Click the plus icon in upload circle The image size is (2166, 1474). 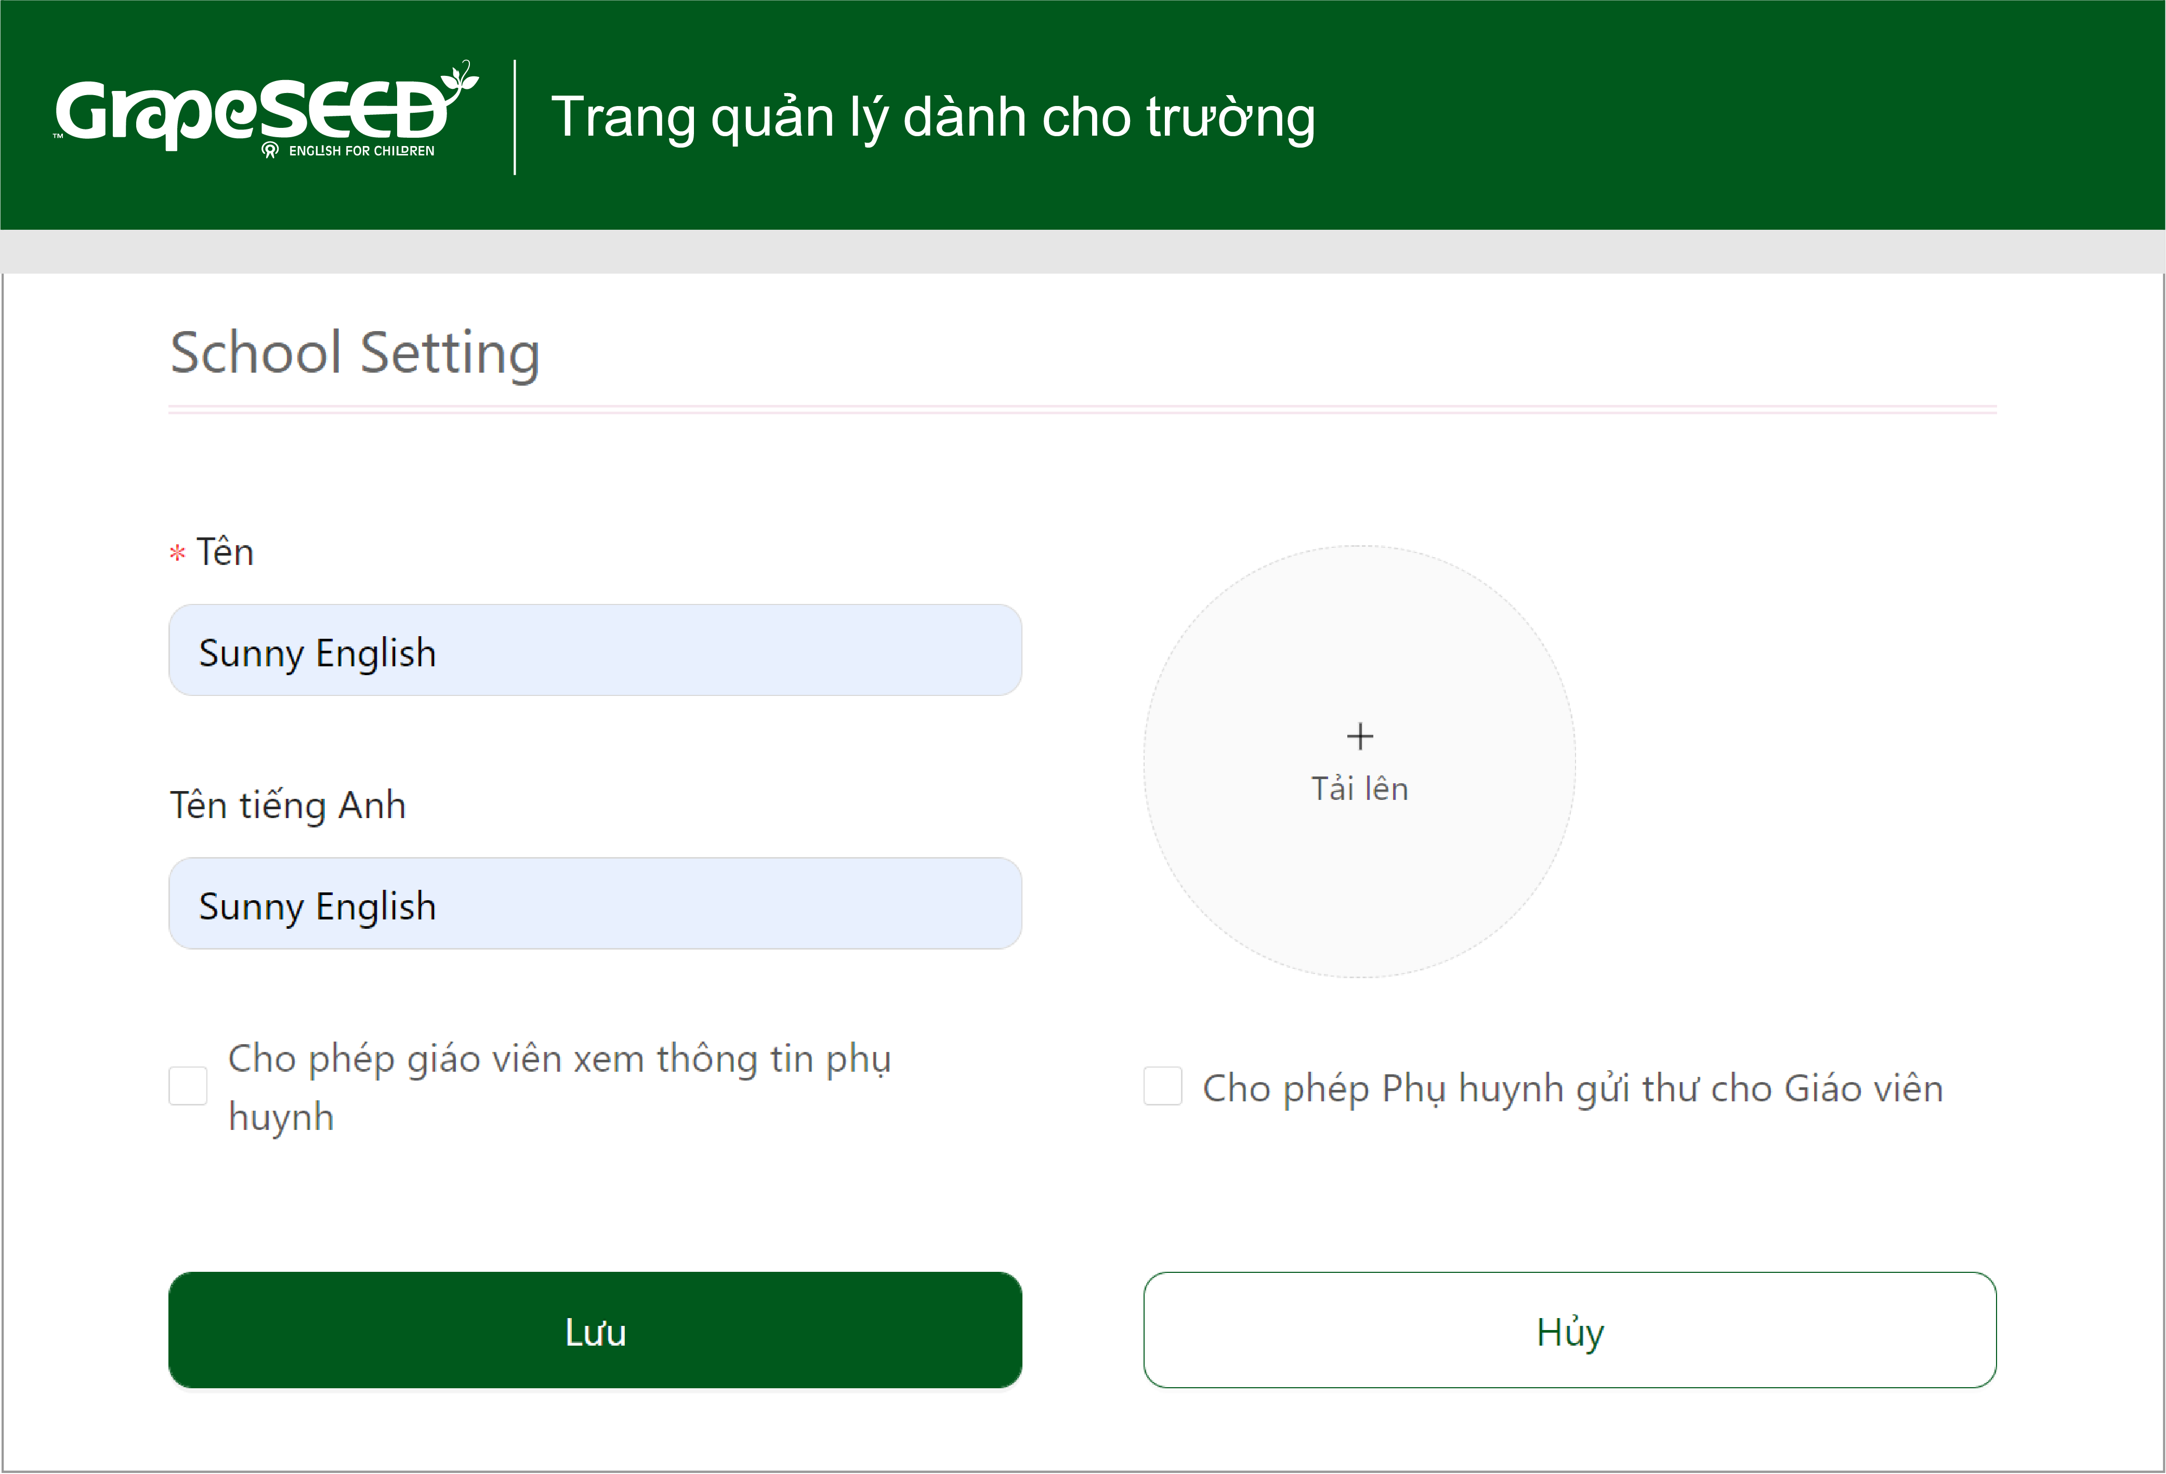(x=1360, y=737)
